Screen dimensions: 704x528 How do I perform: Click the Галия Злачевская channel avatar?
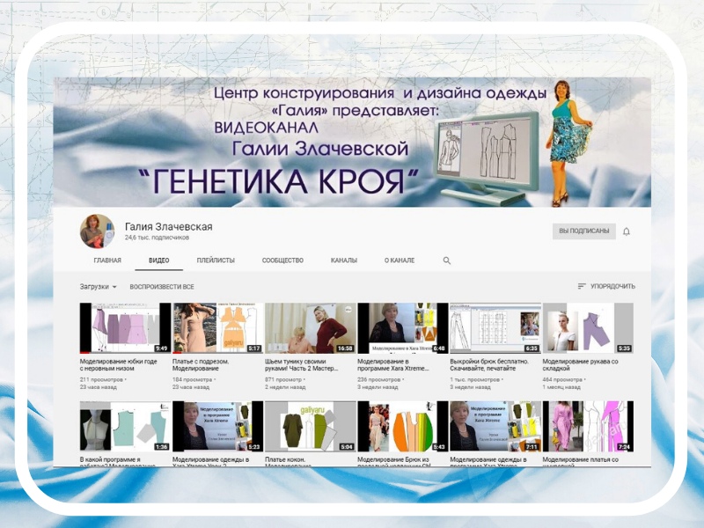click(x=97, y=231)
